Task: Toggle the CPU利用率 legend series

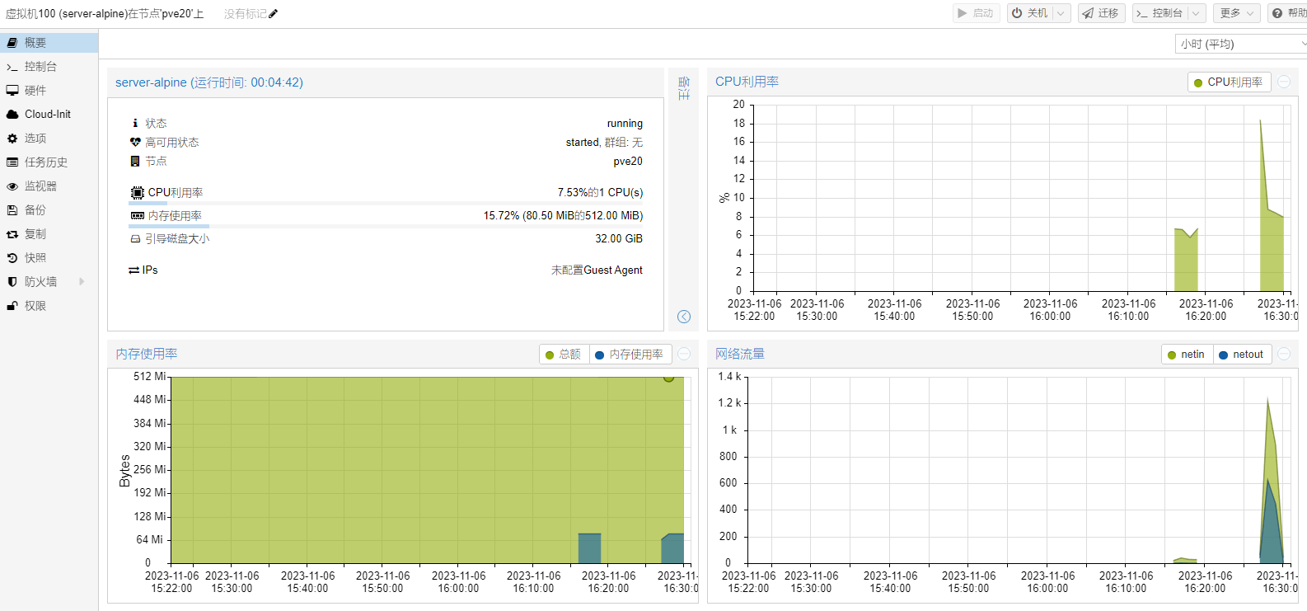Action: click(x=1229, y=82)
